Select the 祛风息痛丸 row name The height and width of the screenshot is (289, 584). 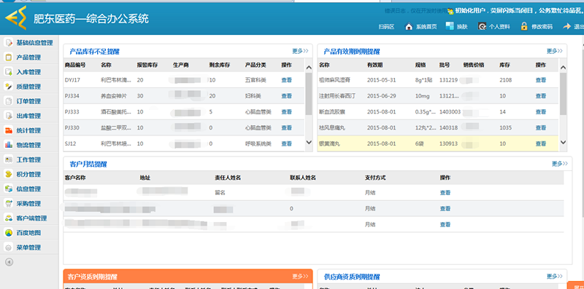332,128
